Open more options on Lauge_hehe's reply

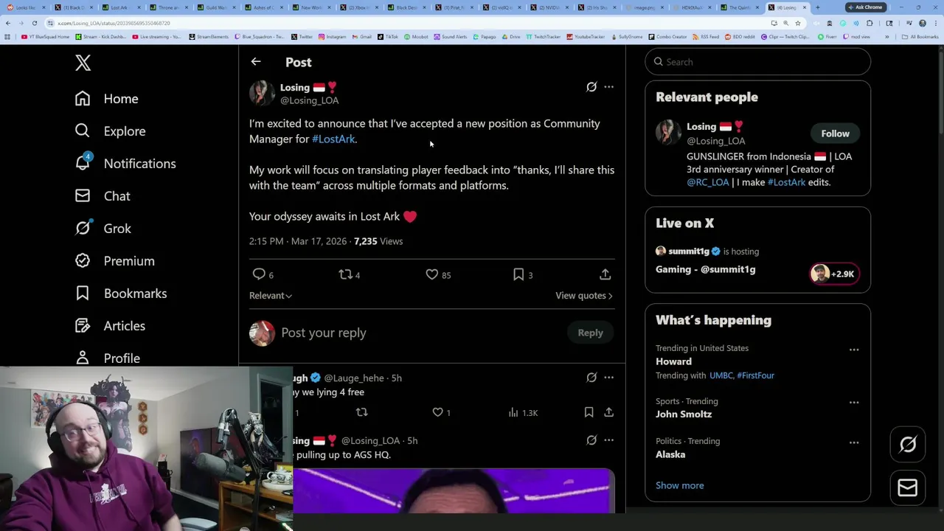pos(608,378)
